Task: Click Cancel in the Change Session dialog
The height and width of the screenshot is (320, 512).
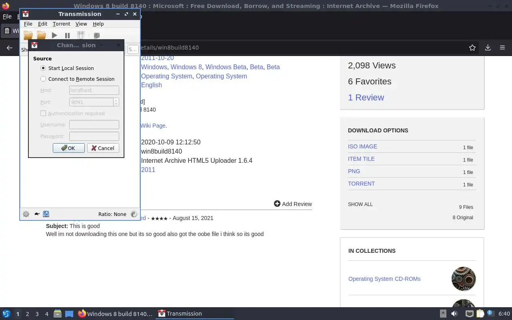Action: coord(103,148)
